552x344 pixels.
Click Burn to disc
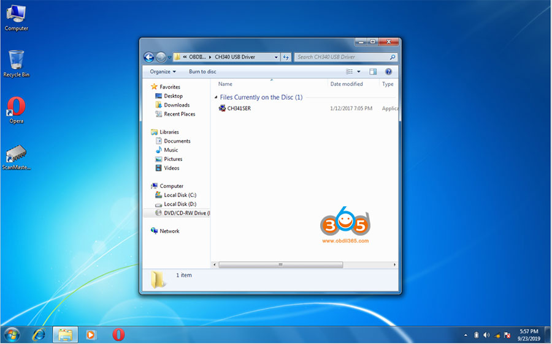202,72
